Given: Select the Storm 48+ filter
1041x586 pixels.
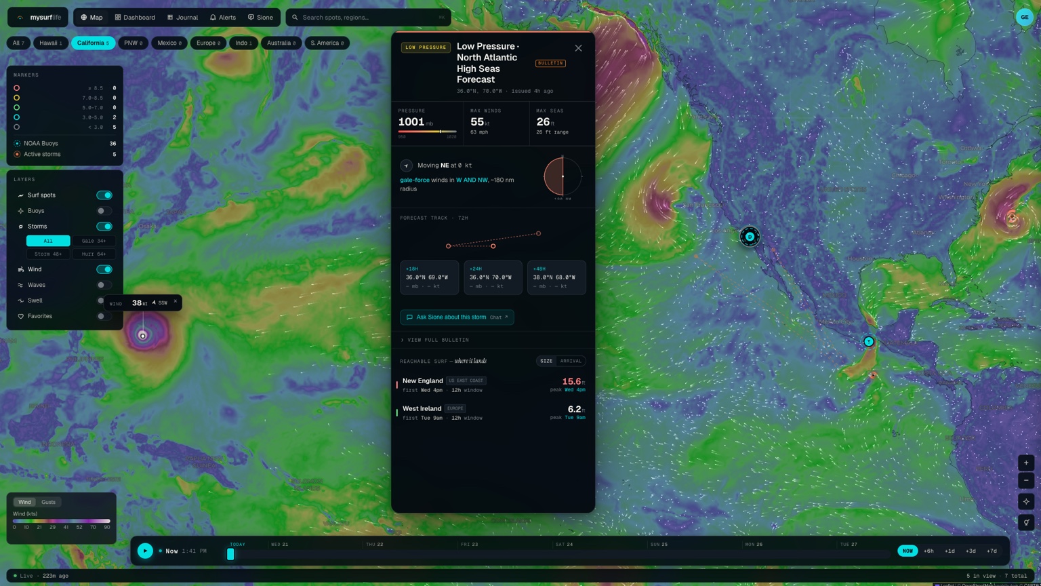Looking at the screenshot, I should 48,254.
